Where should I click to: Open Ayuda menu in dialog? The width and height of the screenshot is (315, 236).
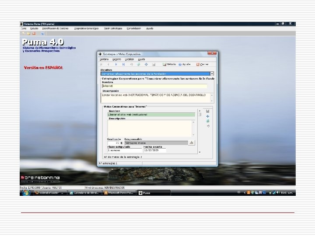point(141,59)
